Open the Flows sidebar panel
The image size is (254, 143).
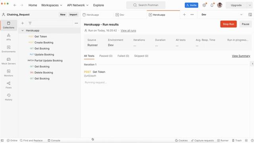click(9, 85)
